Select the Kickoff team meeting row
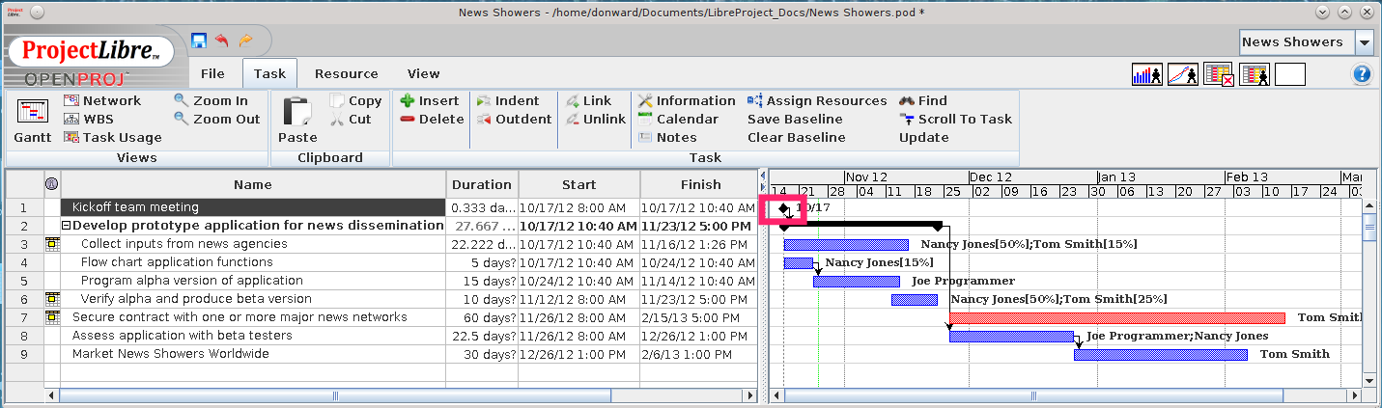The height and width of the screenshot is (408, 1382). click(x=253, y=207)
